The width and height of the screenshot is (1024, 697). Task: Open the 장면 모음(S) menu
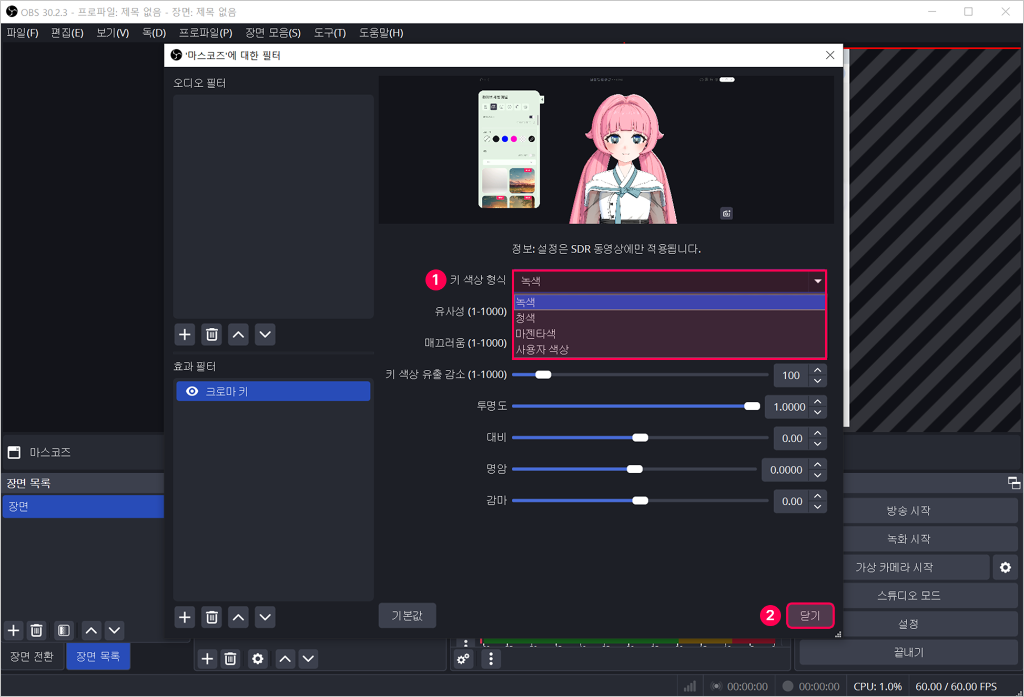point(273,33)
